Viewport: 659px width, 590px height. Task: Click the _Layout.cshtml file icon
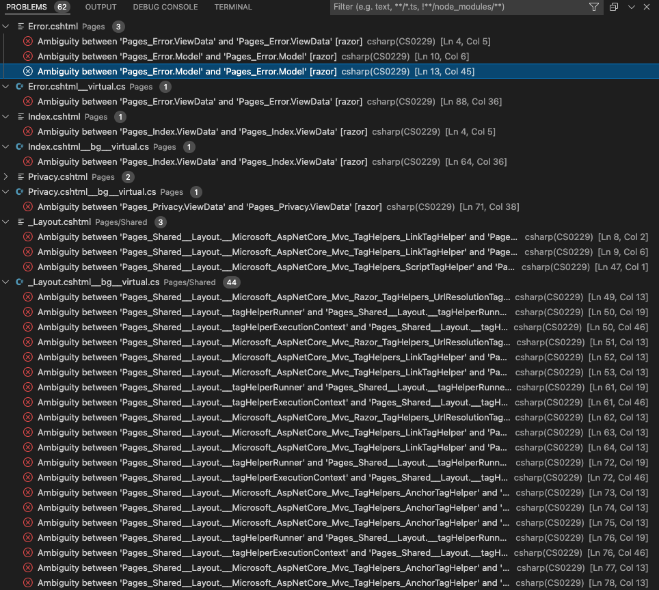coord(21,222)
